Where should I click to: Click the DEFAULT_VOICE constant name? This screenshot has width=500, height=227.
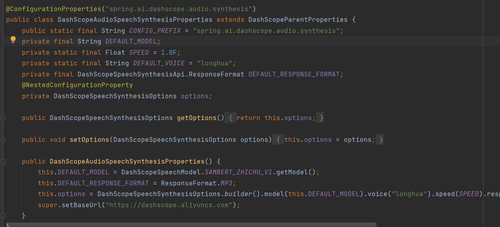click(159, 63)
